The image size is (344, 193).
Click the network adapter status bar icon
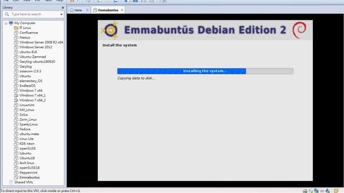[316, 191]
